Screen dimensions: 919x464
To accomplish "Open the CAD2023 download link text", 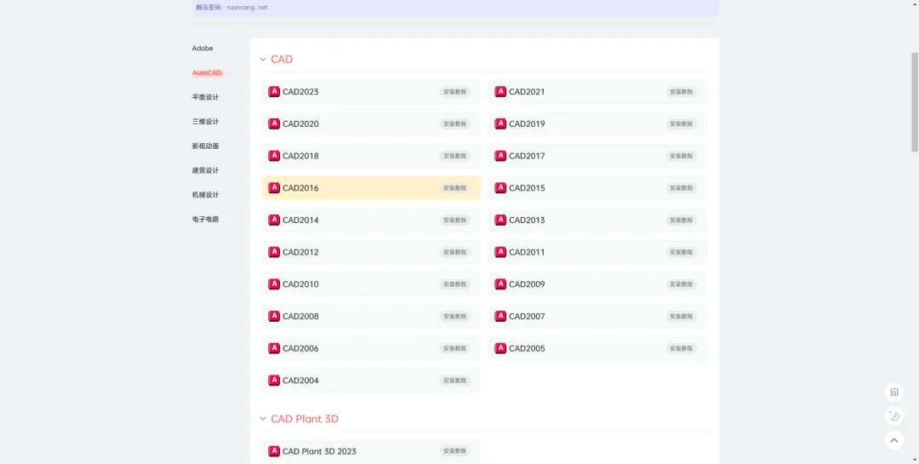I will tap(300, 92).
